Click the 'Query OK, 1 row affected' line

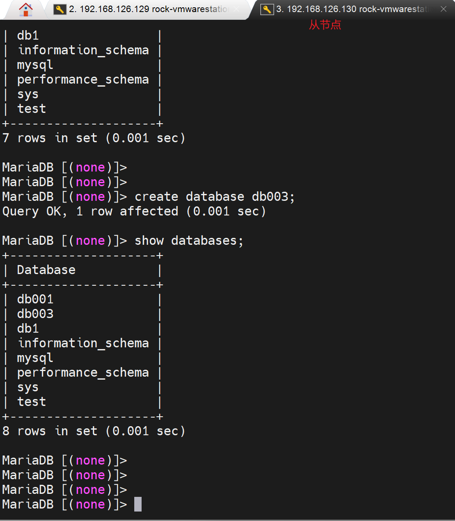click(134, 211)
